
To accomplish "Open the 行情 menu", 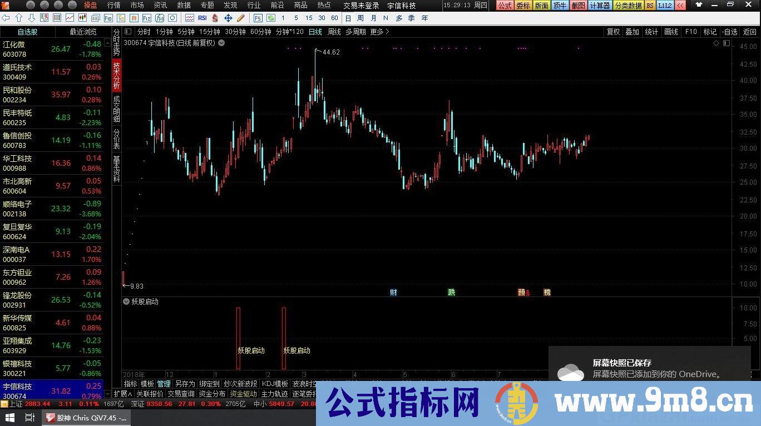I will [x=112, y=5].
